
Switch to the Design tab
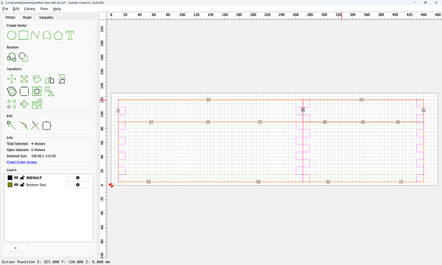click(x=10, y=17)
